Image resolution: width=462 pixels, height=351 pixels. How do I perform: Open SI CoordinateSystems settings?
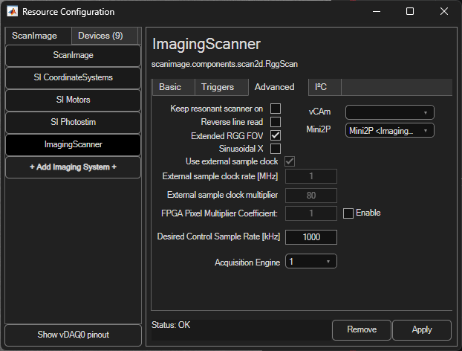(73, 77)
